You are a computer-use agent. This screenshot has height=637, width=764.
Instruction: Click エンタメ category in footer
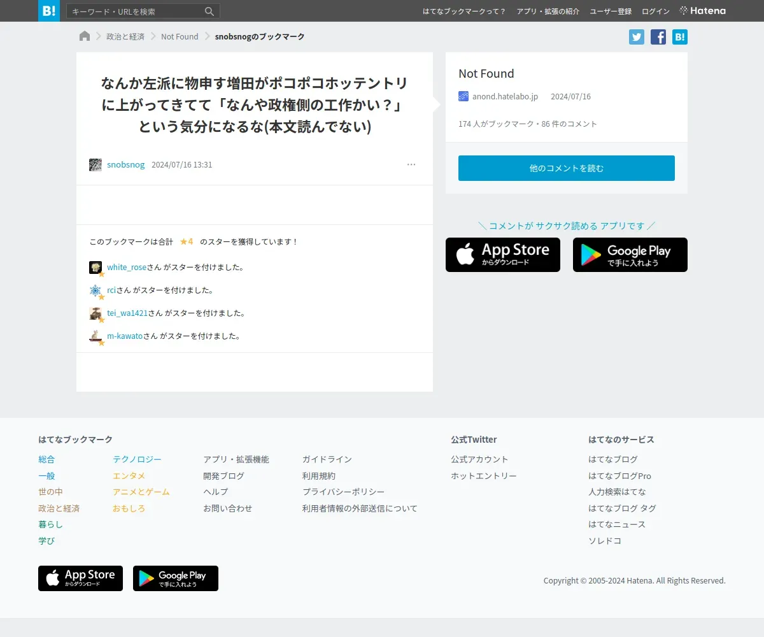point(129,476)
